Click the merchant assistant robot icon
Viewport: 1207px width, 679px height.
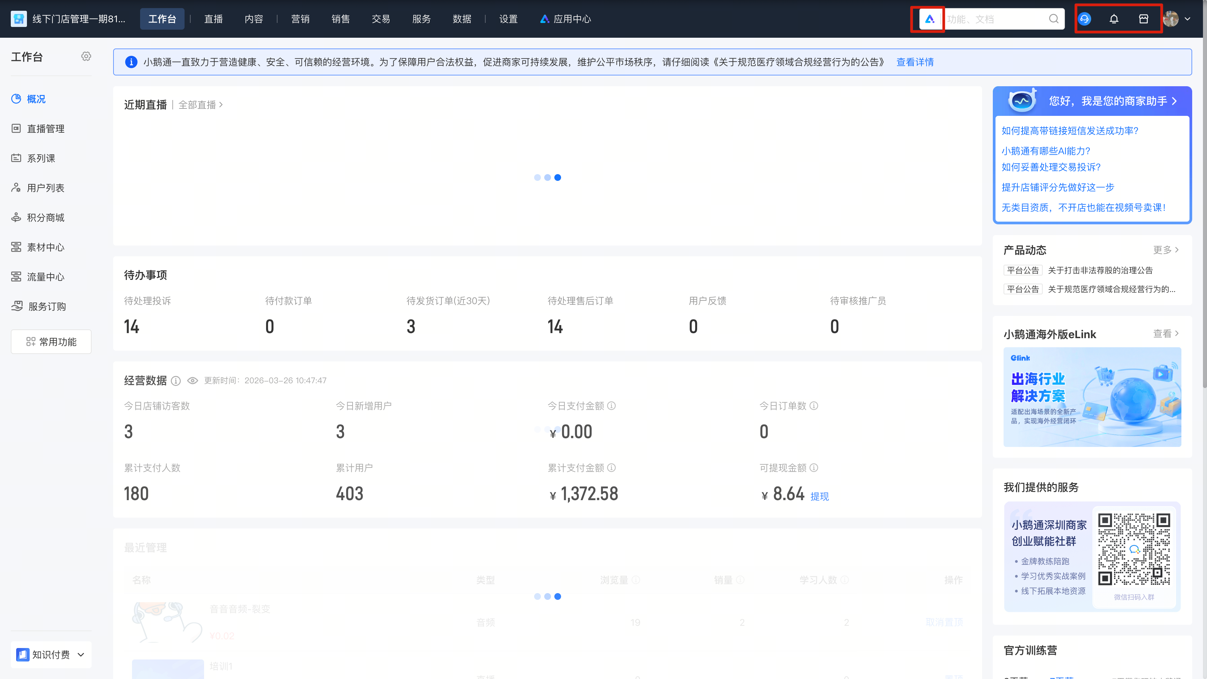tap(1022, 100)
